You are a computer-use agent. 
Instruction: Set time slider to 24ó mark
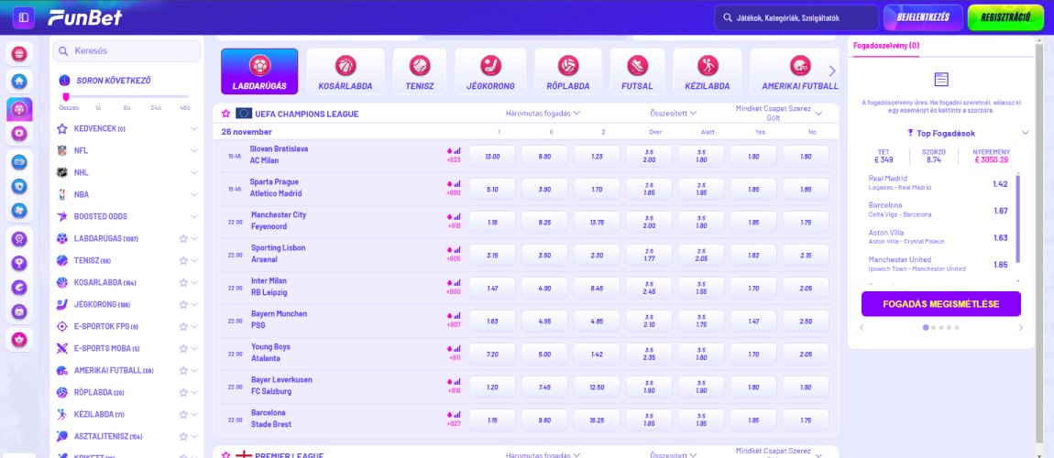pos(156,107)
